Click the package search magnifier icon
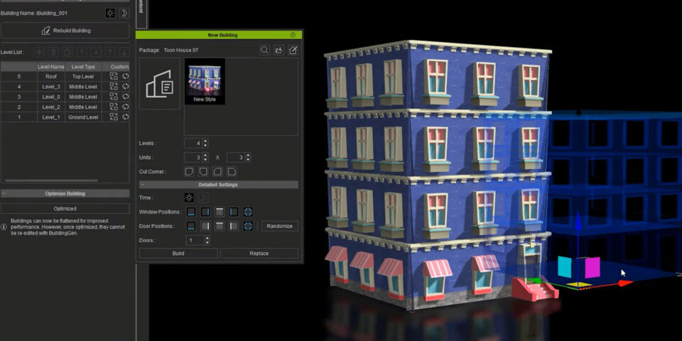The width and height of the screenshot is (682, 341). (x=264, y=50)
